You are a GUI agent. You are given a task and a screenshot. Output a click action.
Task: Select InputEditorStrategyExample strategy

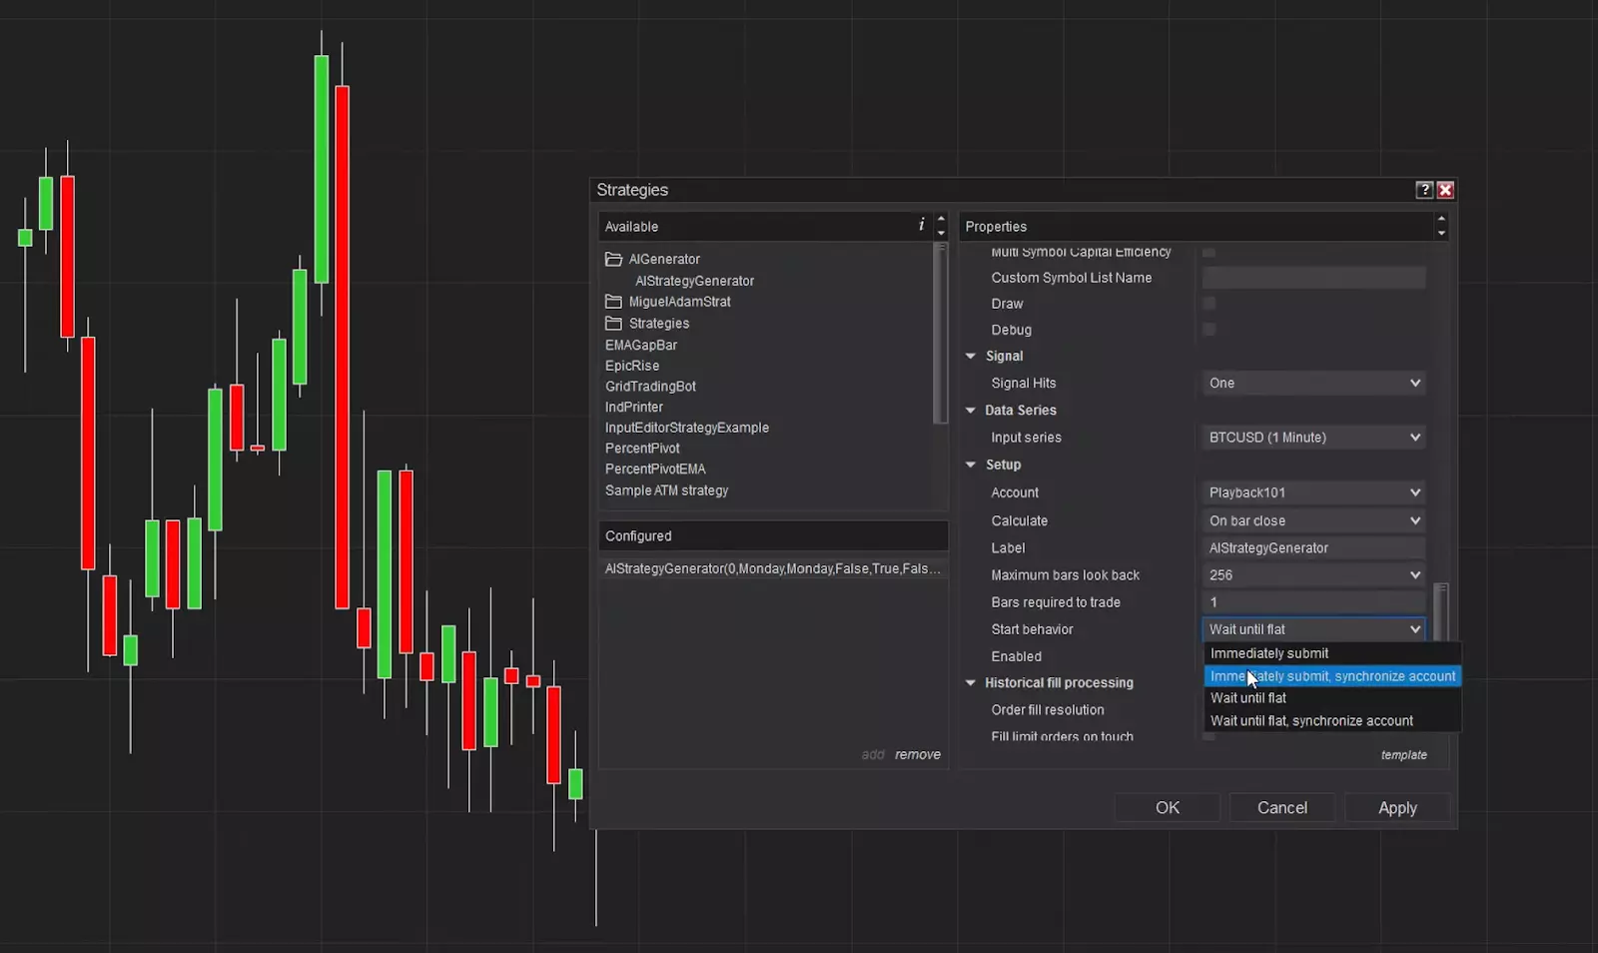pyautogui.click(x=687, y=428)
